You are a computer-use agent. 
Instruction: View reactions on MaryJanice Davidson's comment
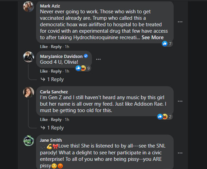tap(83, 68)
